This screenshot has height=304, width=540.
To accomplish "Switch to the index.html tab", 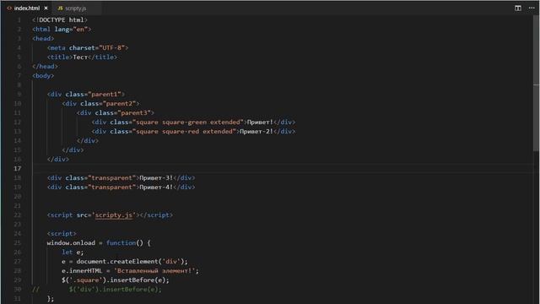I will coord(27,8).
